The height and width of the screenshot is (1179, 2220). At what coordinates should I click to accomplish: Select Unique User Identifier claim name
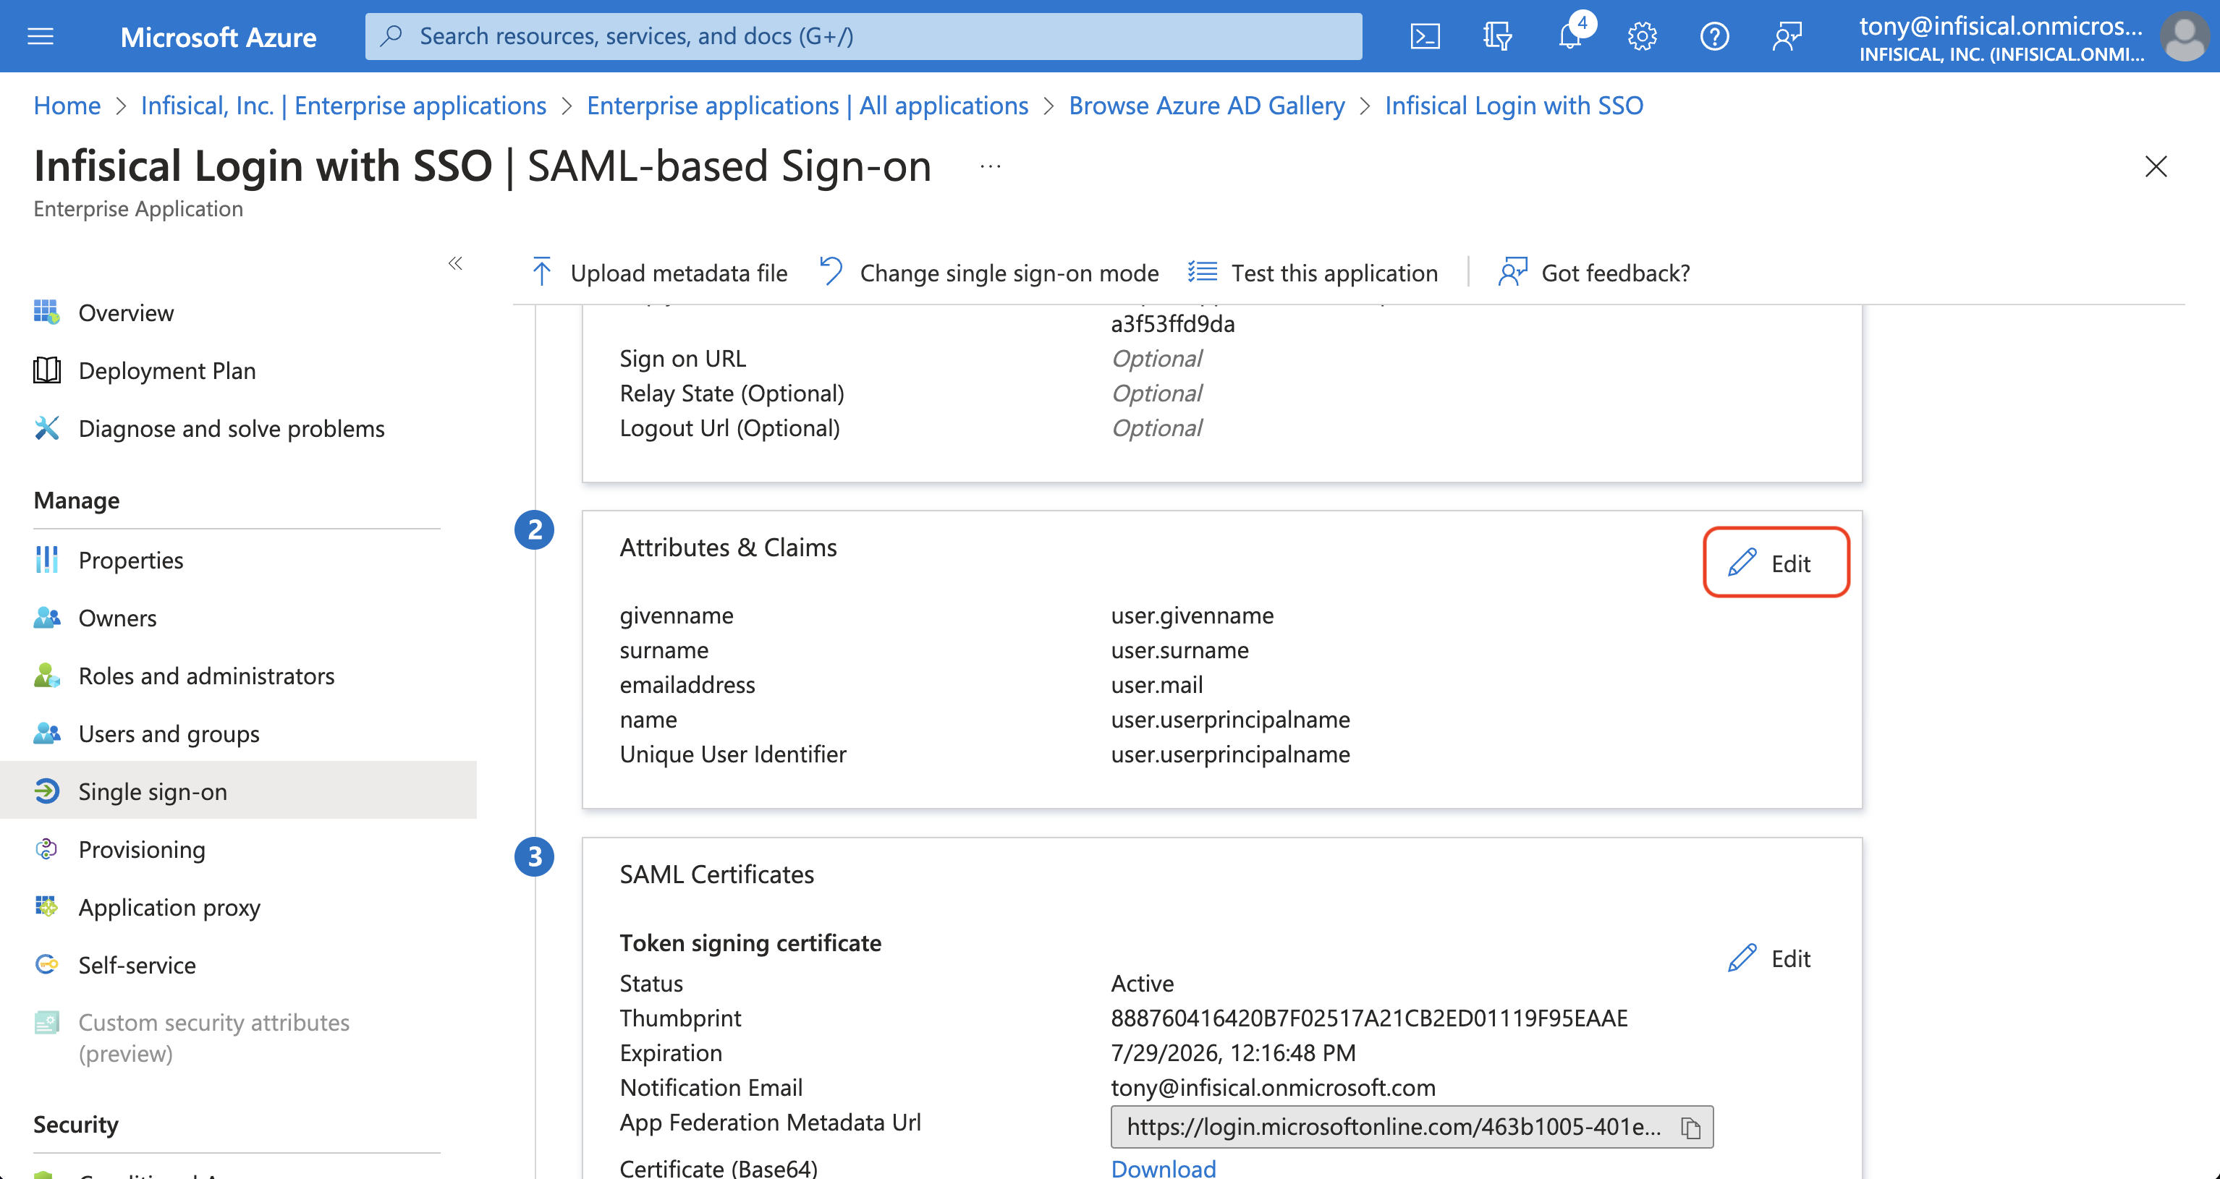pyautogui.click(x=732, y=754)
